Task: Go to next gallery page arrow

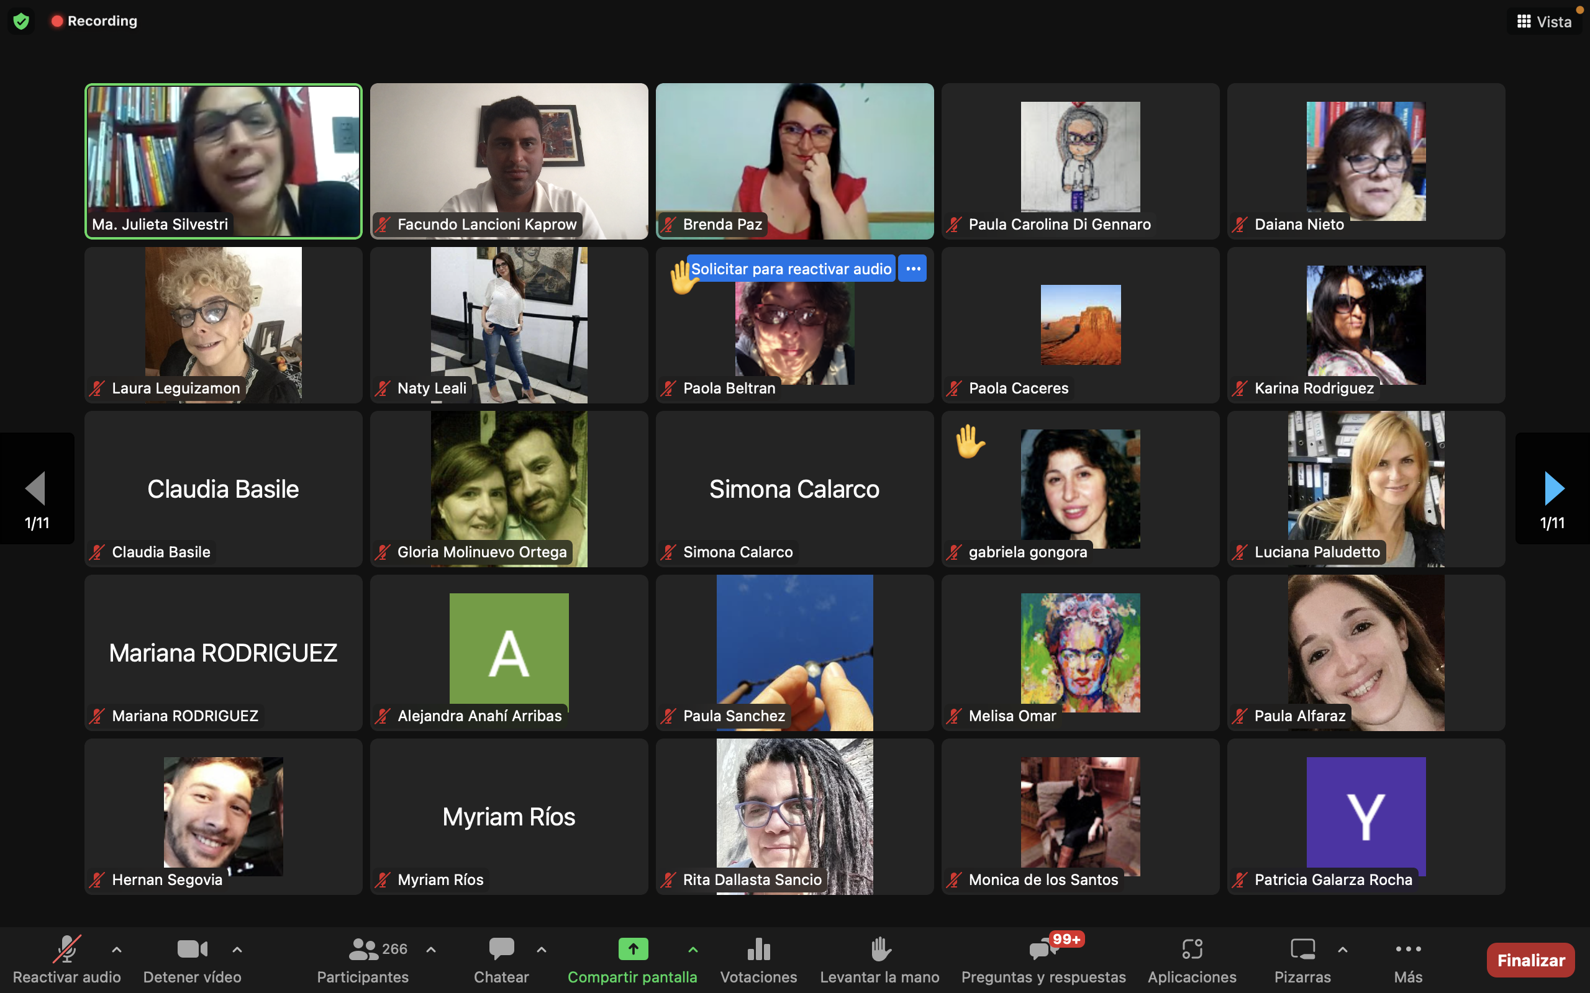Action: coord(1553,488)
